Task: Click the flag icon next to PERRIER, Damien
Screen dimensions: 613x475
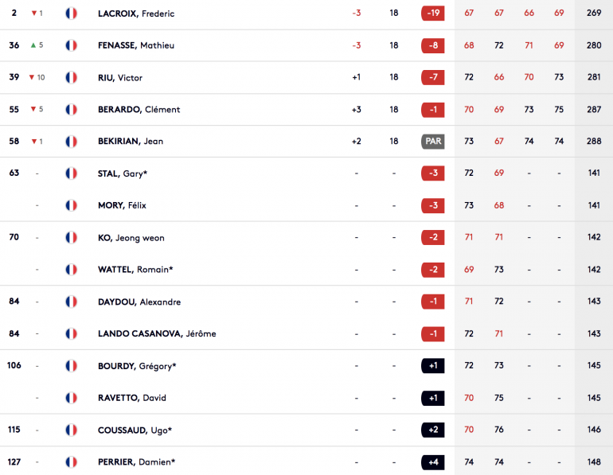Action: 71,462
